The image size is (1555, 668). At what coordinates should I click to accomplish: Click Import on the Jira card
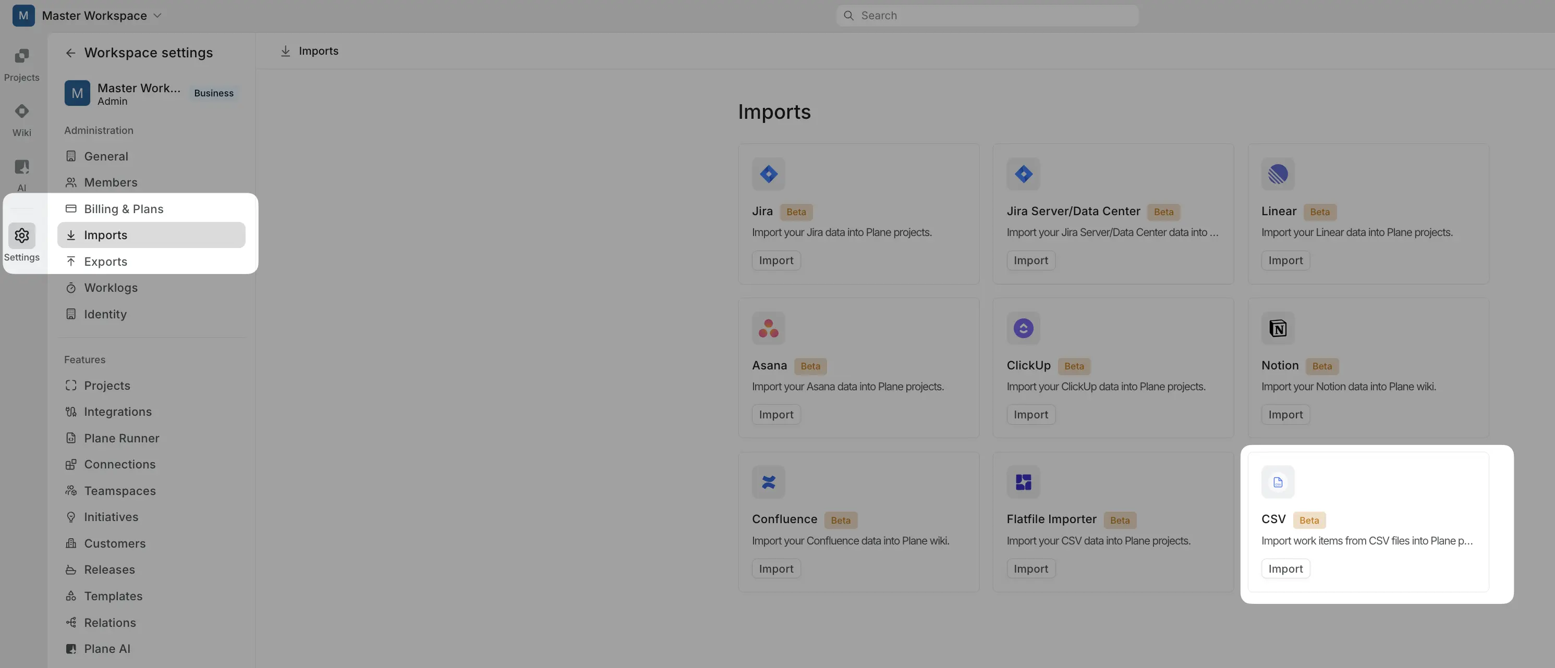(776, 260)
